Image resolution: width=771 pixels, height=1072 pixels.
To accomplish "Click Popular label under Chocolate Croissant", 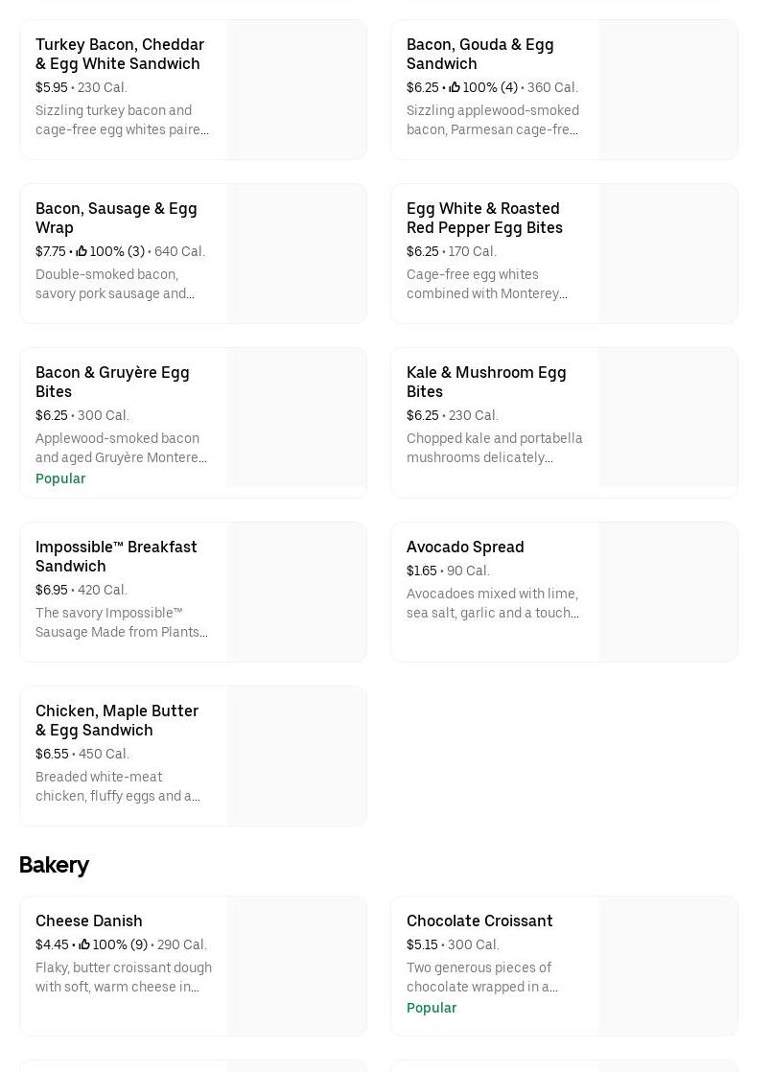I will [432, 1008].
